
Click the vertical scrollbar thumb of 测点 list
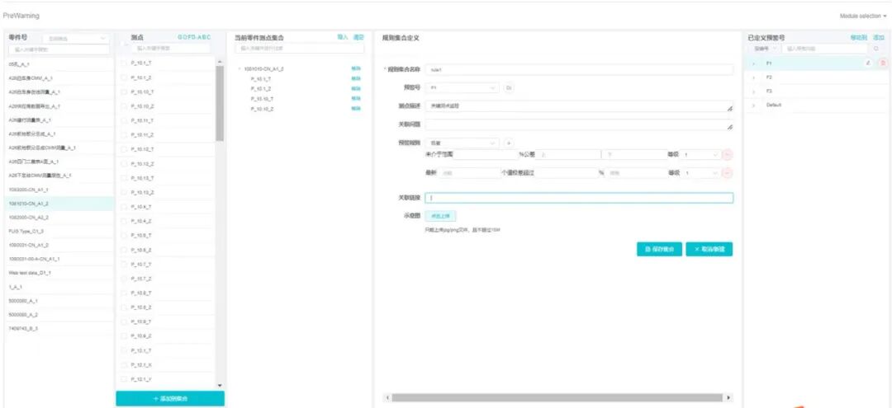click(x=220, y=103)
